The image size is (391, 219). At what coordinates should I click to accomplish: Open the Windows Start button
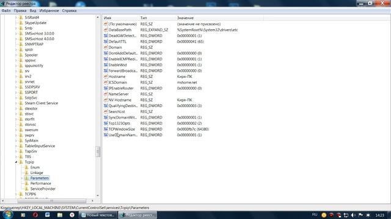pos(7,215)
